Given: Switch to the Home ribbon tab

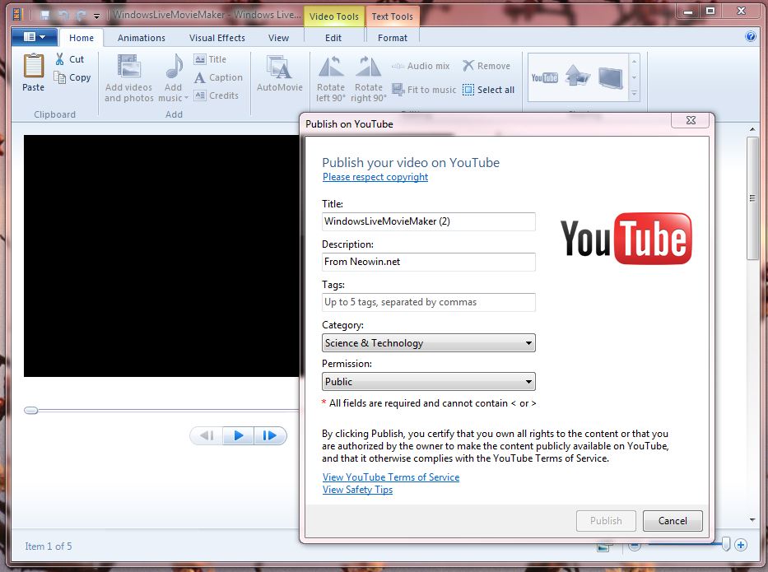Looking at the screenshot, I should pyautogui.click(x=81, y=38).
